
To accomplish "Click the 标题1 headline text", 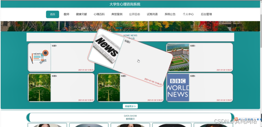I will click(54, 46).
